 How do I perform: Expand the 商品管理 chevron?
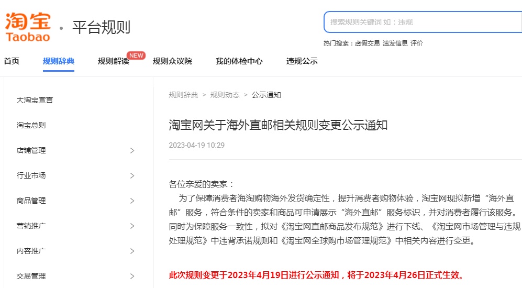tap(132, 201)
